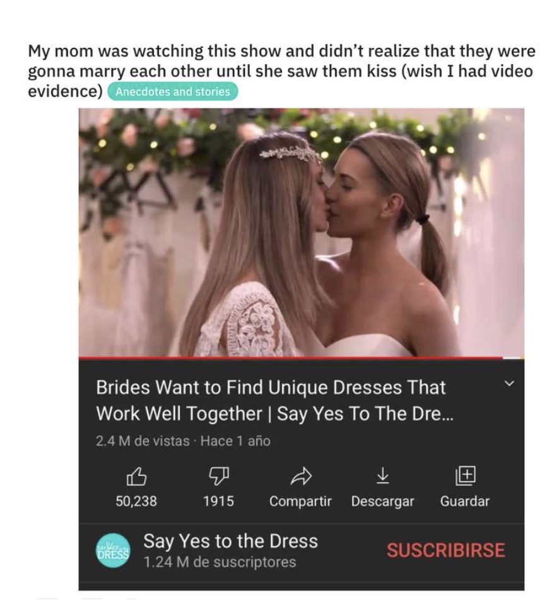
Task: Open the Anecdotes and stories flair tag
Action: pyautogui.click(x=172, y=91)
